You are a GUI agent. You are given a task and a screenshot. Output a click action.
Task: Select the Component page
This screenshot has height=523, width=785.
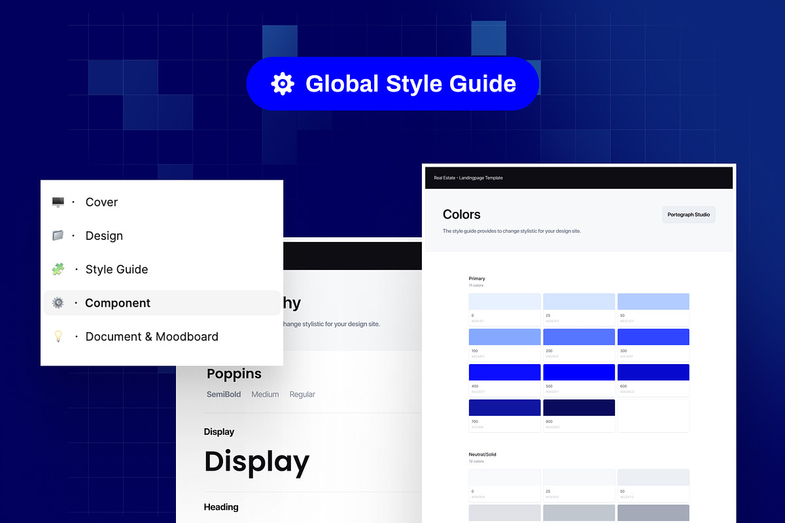(162, 303)
